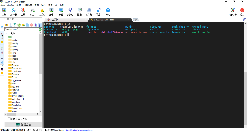
Task: Toggle the follow terminal folder checkbox
Action: coord(9,119)
